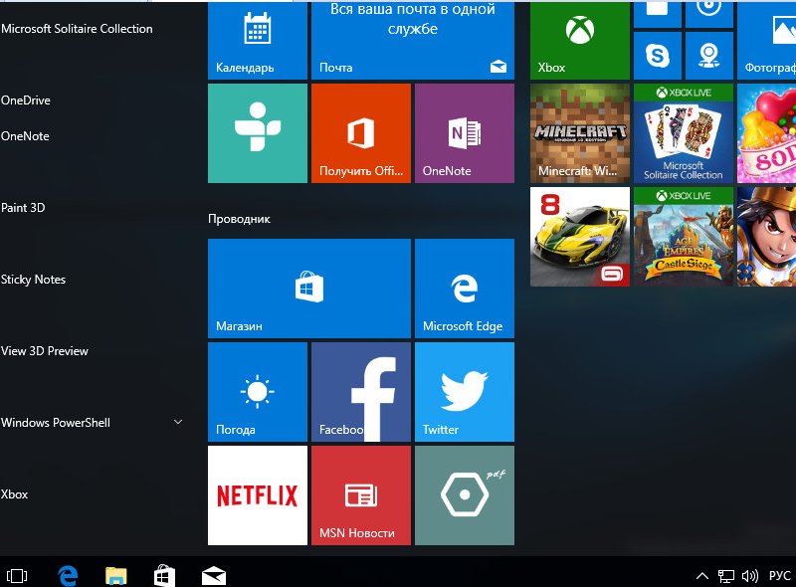Expand the Windows PowerShell chevron
This screenshot has width=796, height=587.
[x=178, y=422]
